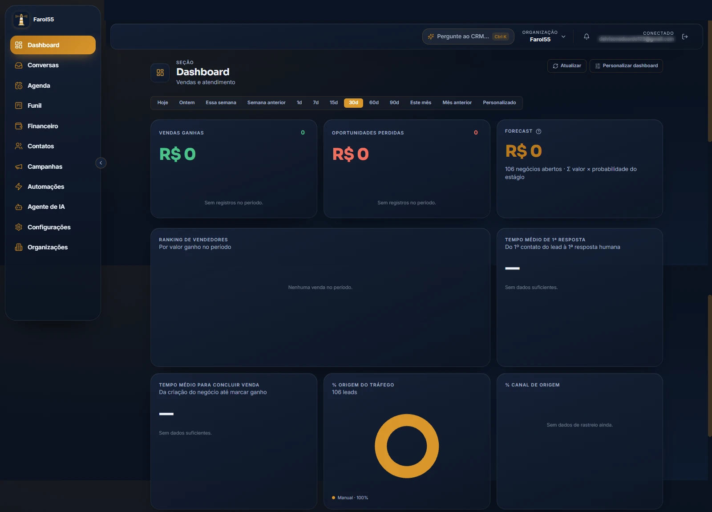
Task: Select the Ontem period filter
Action: point(187,103)
